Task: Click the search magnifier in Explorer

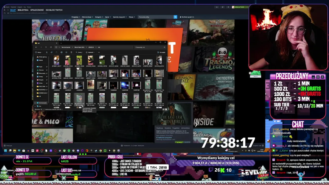Action: click(164, 47)
